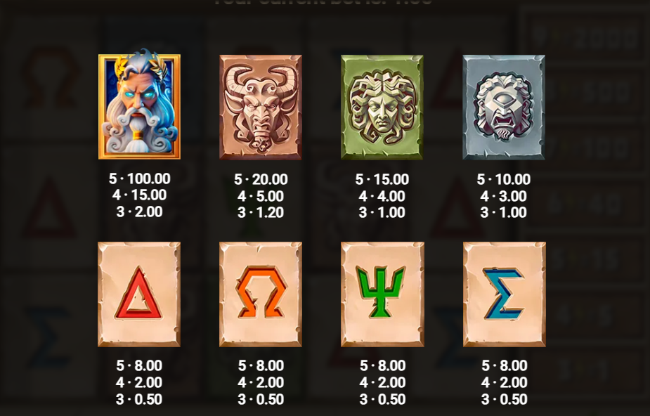Click the Zeus god symbol card
Viewport: 650px width, 416px height.
pyautogui.click(x=139, y=104)
